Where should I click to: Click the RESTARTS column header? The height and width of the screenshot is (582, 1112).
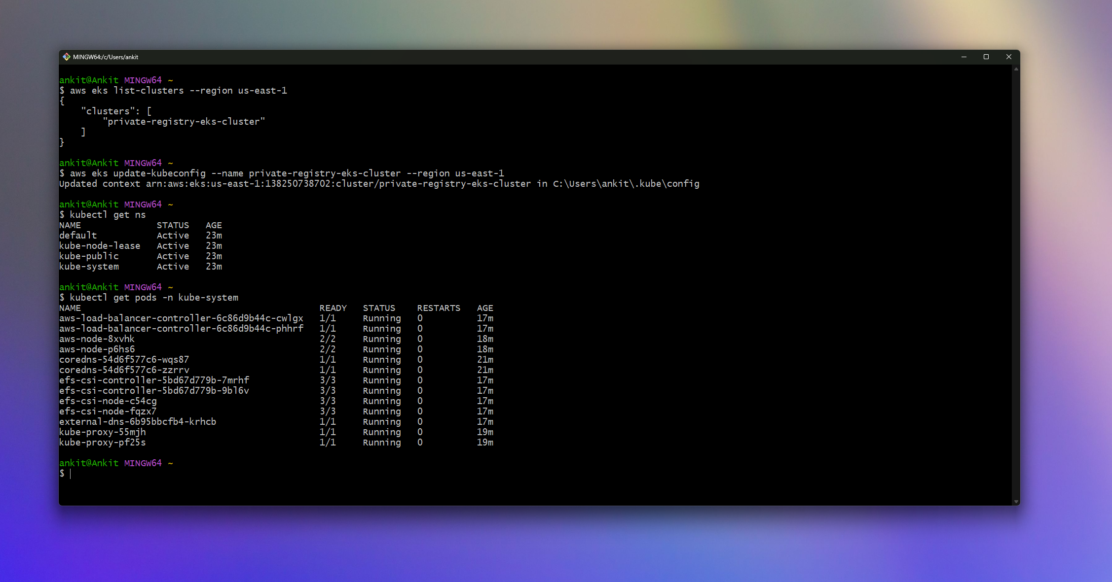click(x=439, y=308)
